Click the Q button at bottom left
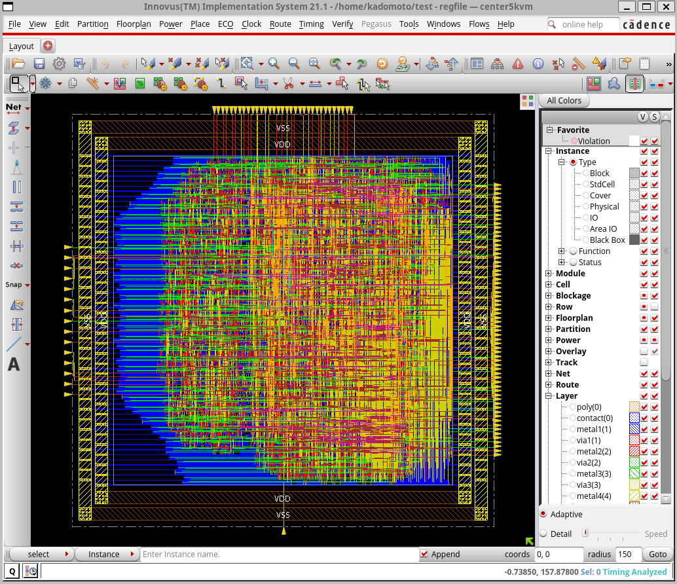This screenshot has height=584, width=677. 12,572
